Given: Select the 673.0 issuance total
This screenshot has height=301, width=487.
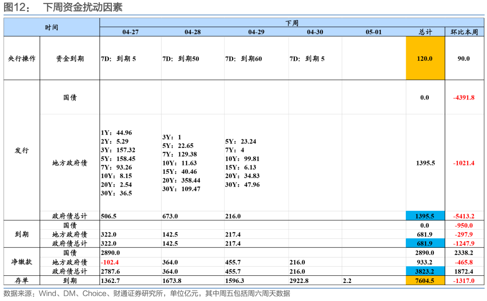Looking at the screenshot, I should (170, 216).
